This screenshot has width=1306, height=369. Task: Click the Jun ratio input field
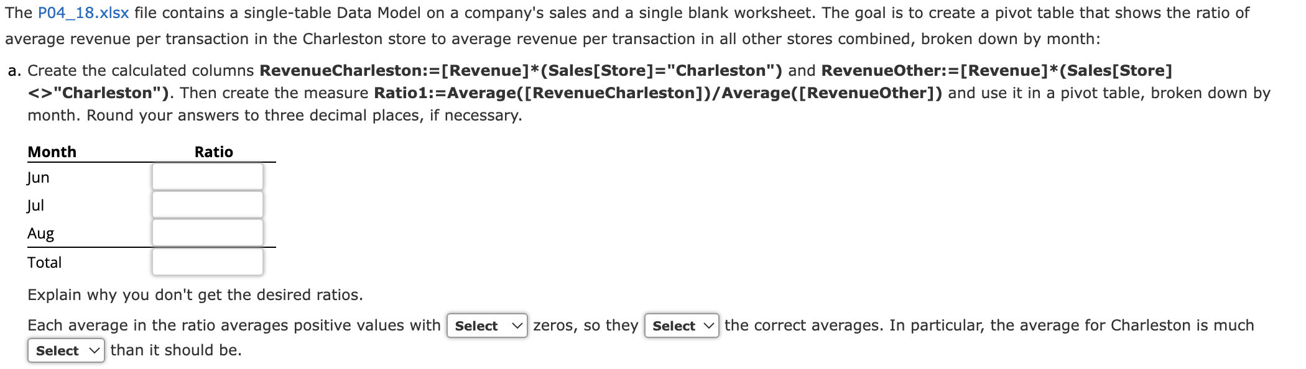click(208, 177)
